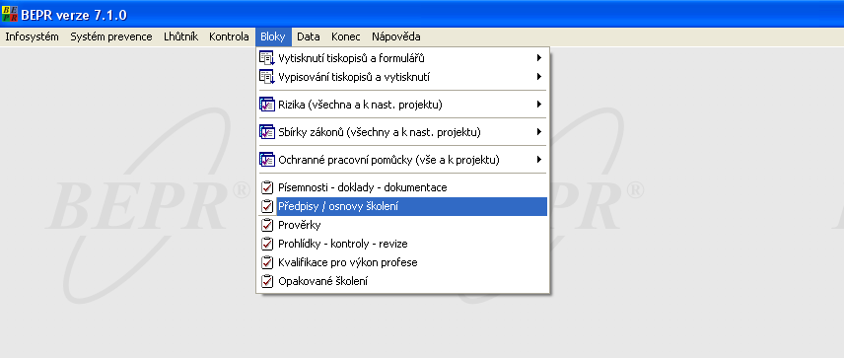Screen dimensions: 844x358
Task: Select Vypisování tiskopisů a vytisknutí entry
Action: coord(402,77)
